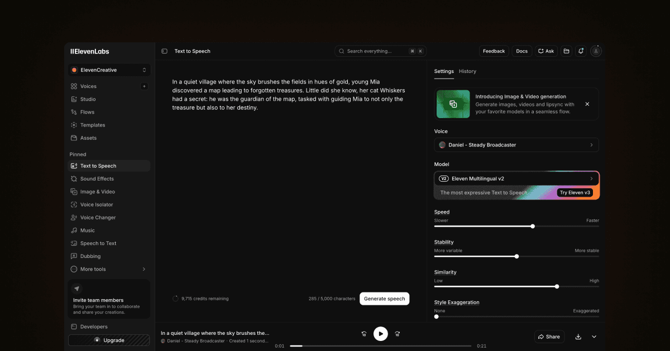Select Image & Video in pinned list

click(109, 192)
